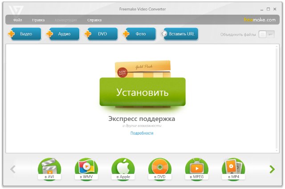
Task: Choose the "в WMV" output format icon
Action: (x=86, y=169)
